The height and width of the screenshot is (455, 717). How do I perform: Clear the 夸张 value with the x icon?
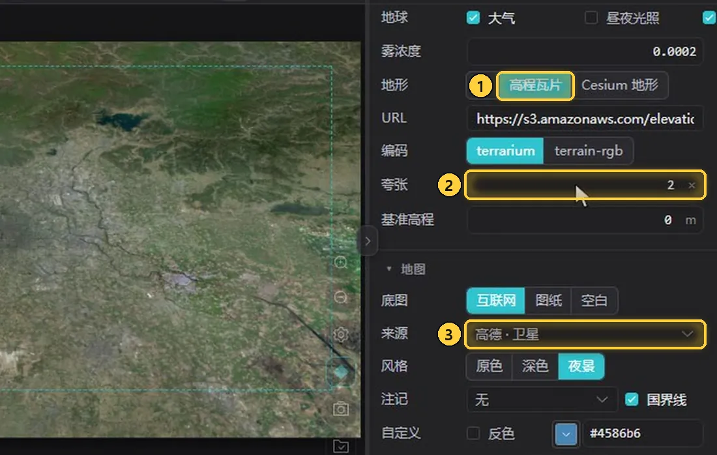click(692, 185)
